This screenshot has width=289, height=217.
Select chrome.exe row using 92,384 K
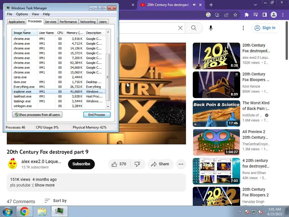click(59, 63)
